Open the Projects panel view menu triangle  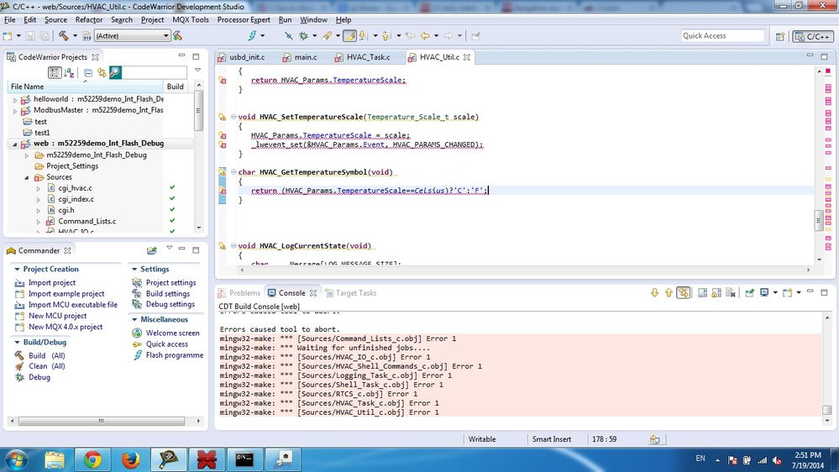pos(197,70)
